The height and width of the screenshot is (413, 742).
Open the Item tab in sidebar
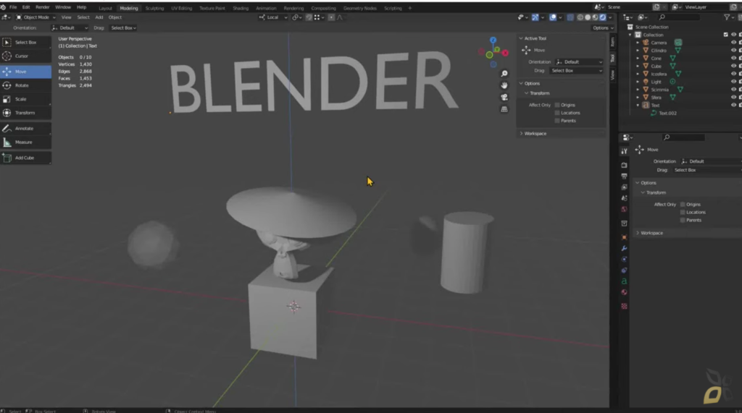(x=613, y=42)
